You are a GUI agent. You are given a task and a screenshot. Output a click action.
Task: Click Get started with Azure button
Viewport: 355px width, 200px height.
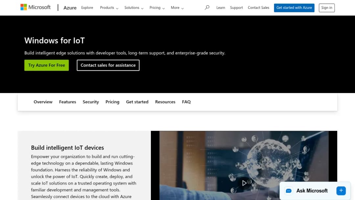[294, 8]
